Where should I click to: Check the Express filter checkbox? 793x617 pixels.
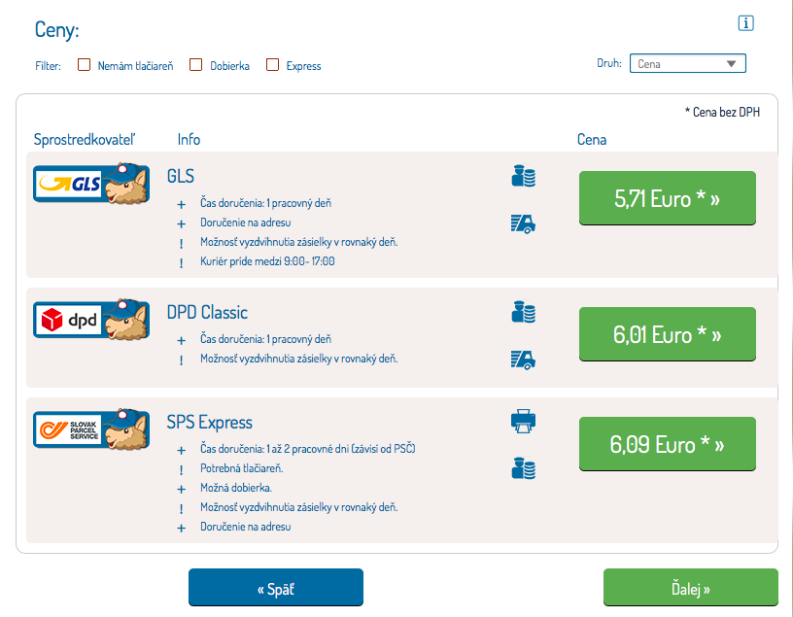(273, 65)
